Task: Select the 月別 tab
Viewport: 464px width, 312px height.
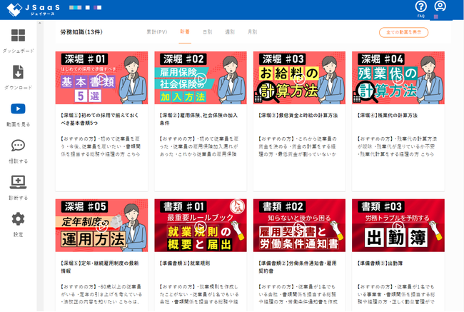Action: [x=252, y=32]
